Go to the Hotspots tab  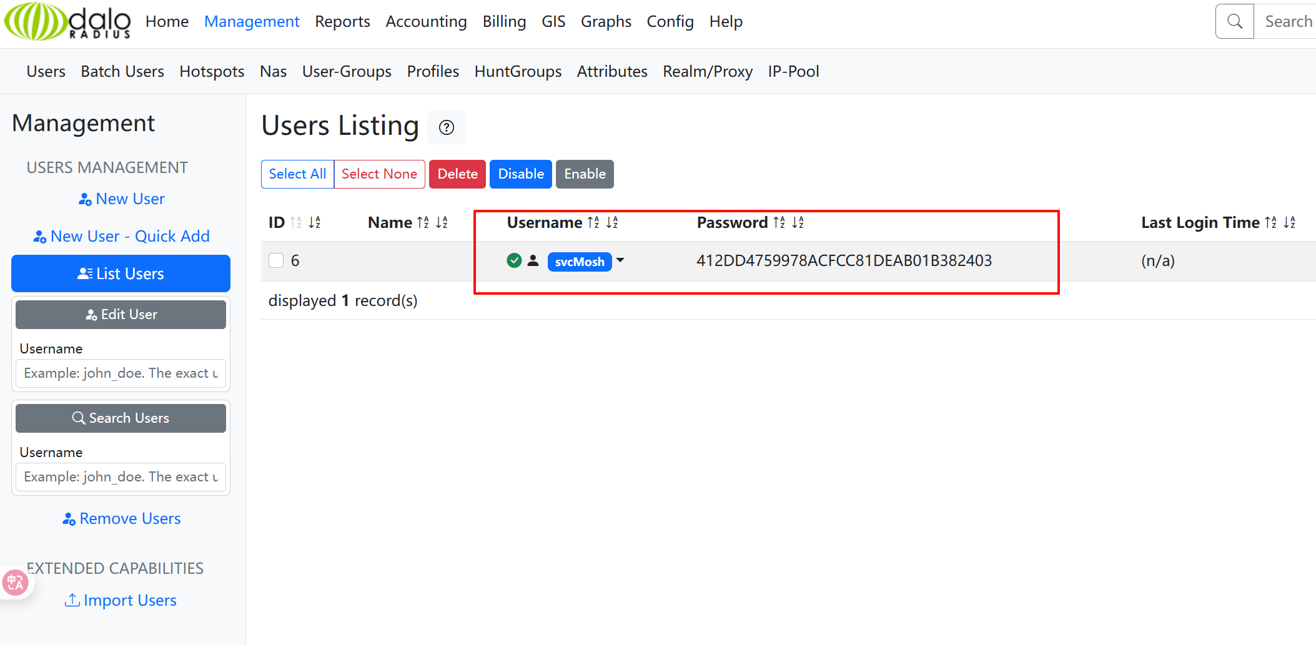click(x=212, y=72)
